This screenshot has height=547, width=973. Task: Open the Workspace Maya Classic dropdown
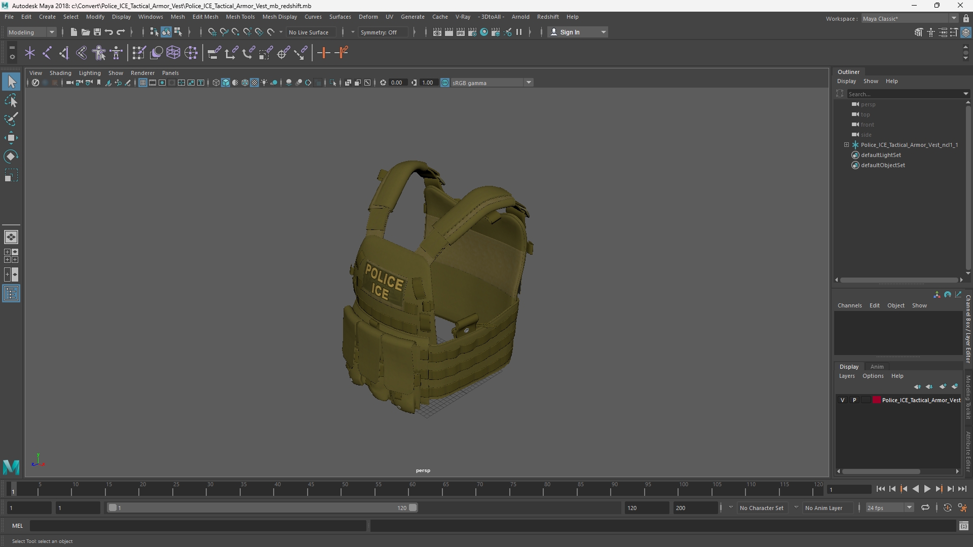910,19
